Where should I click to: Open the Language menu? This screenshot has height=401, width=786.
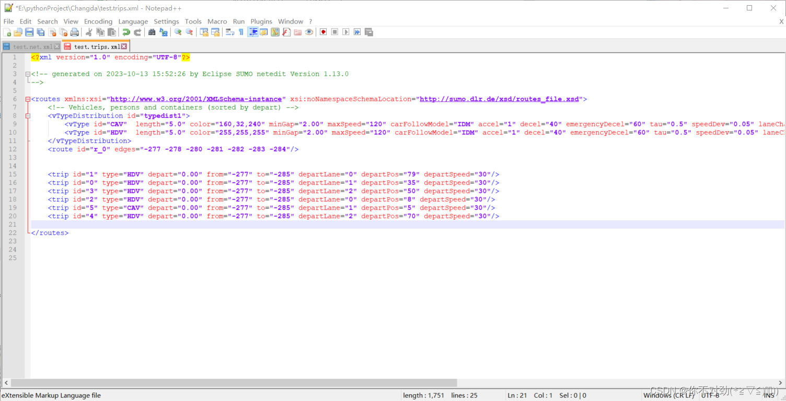point(133,21)
